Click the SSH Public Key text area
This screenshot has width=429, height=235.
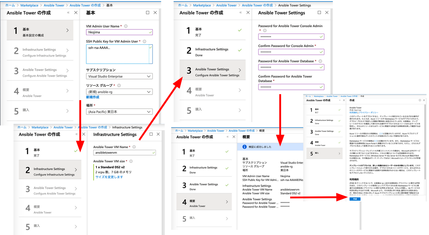pos(119,54)
